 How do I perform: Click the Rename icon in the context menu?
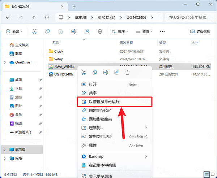106,73
